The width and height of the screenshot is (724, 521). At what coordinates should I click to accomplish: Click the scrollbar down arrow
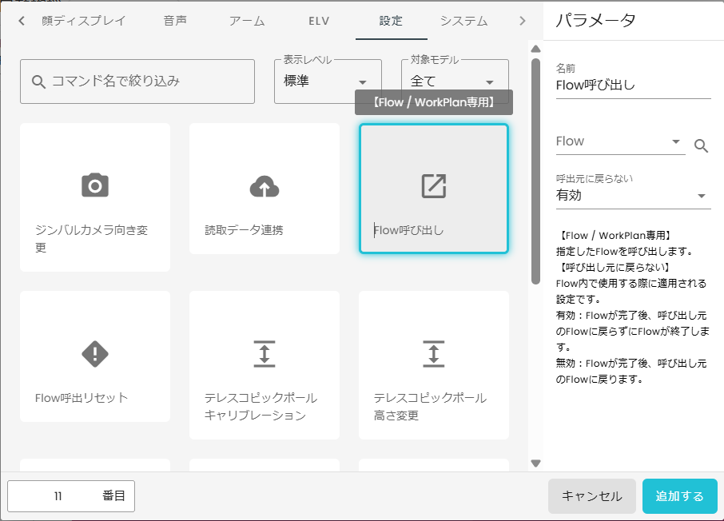pos(535,461)
